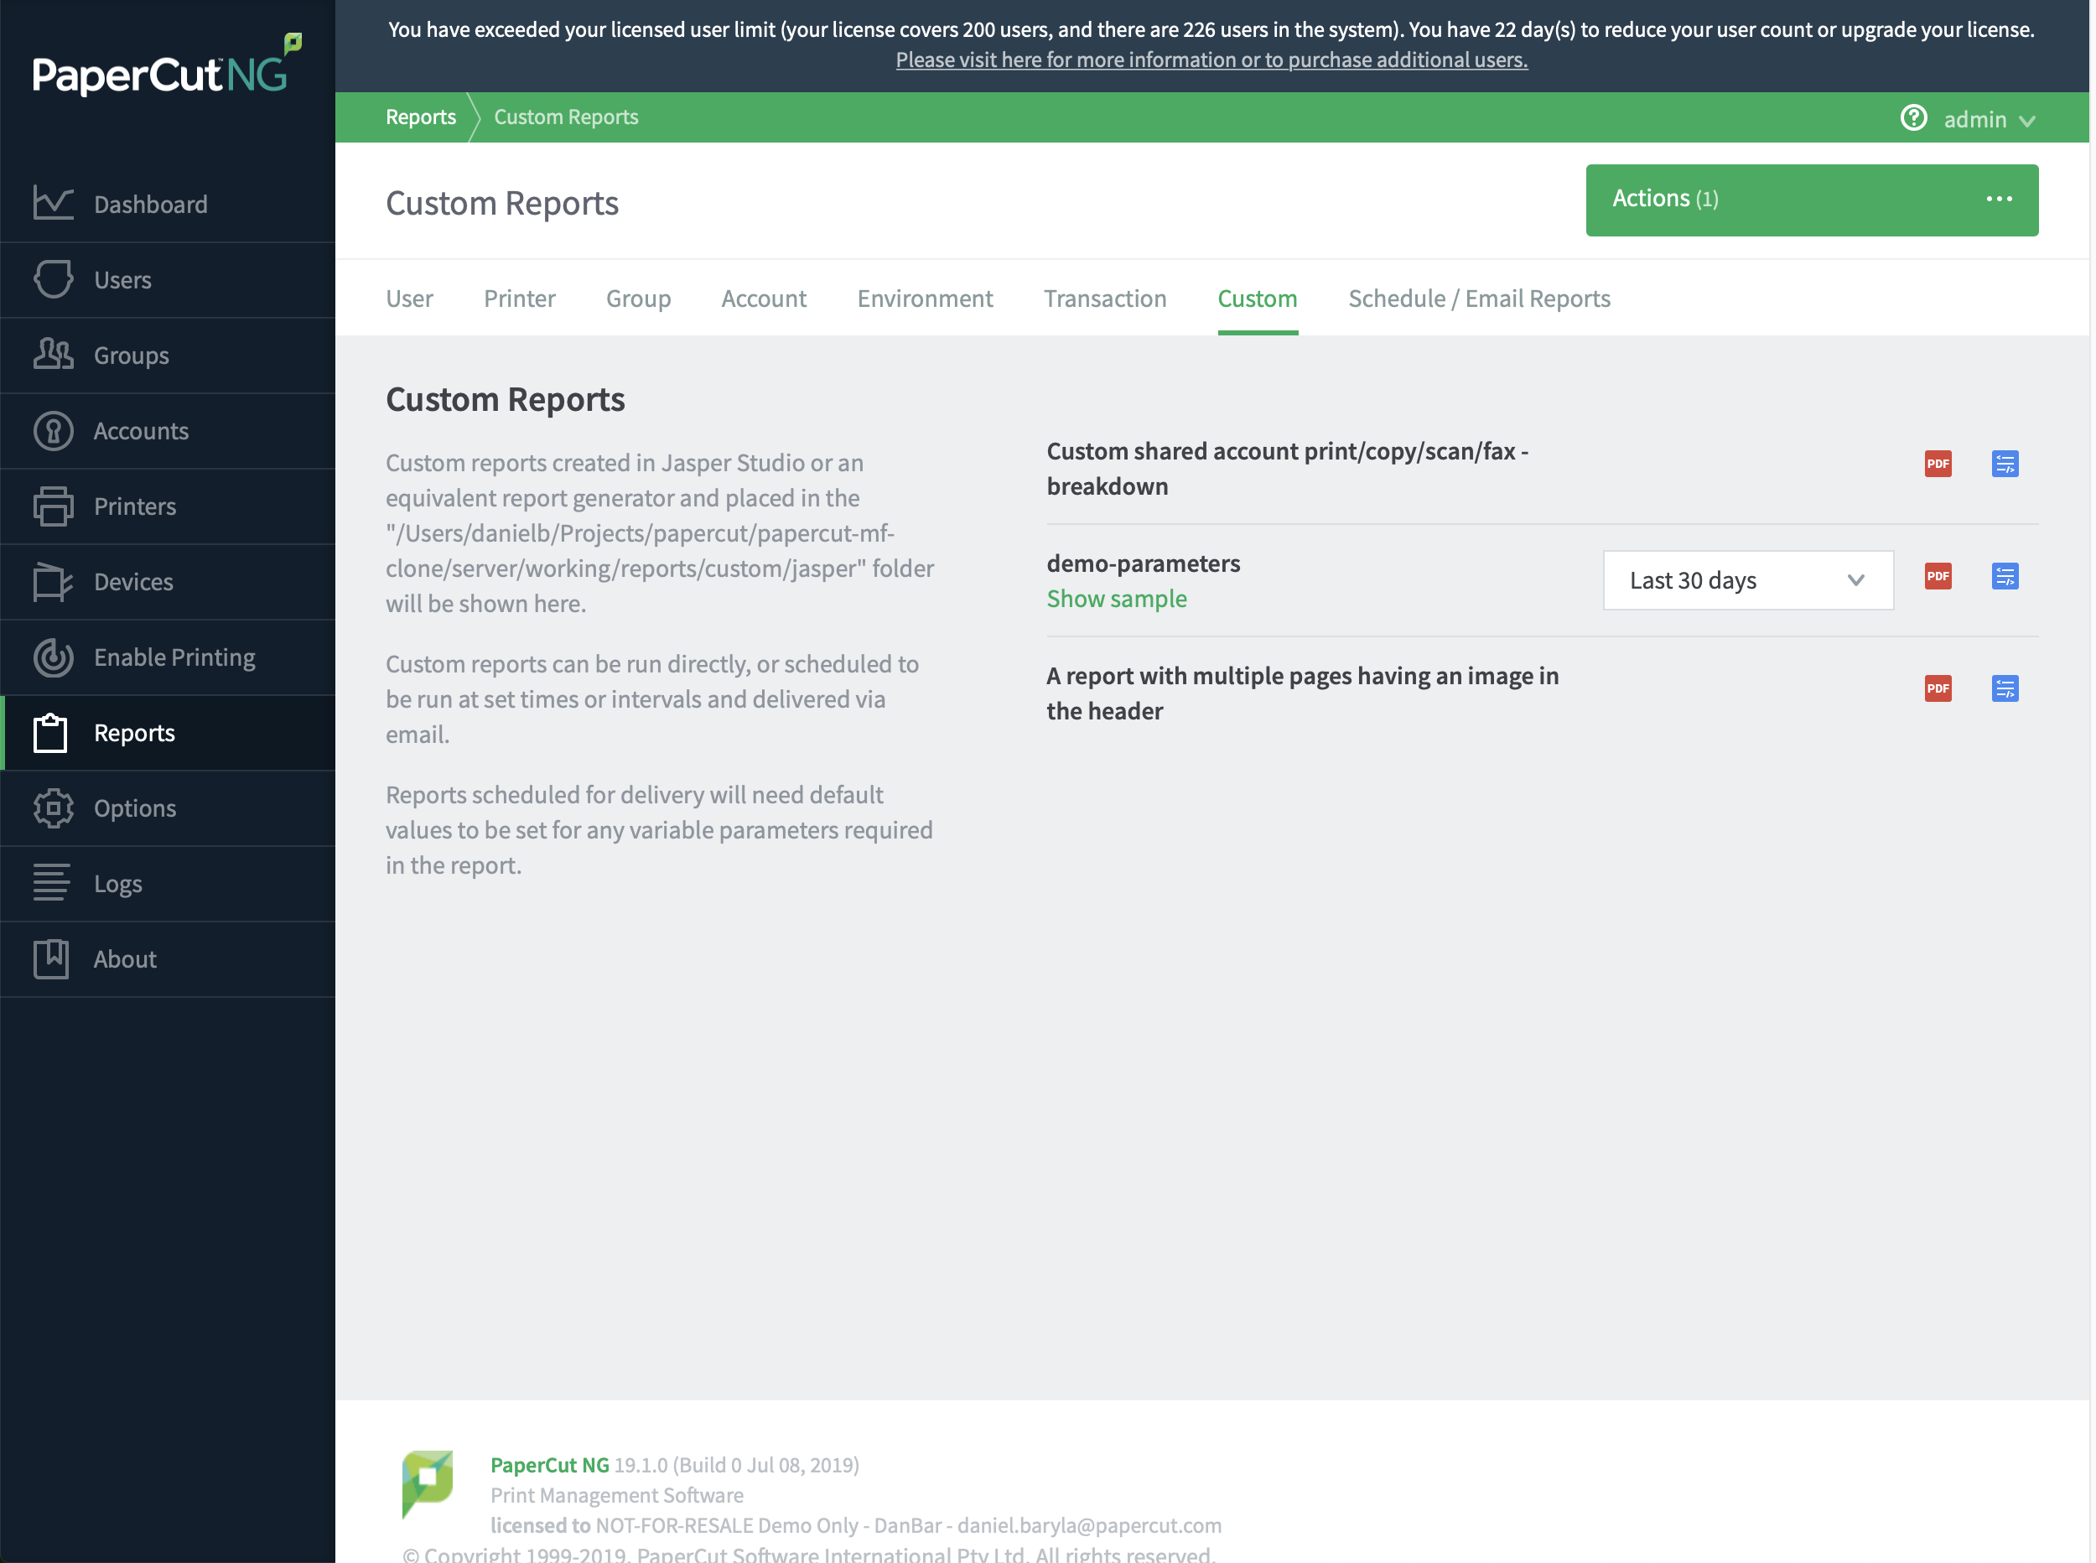Click the Options gear icon

point(53,808)
